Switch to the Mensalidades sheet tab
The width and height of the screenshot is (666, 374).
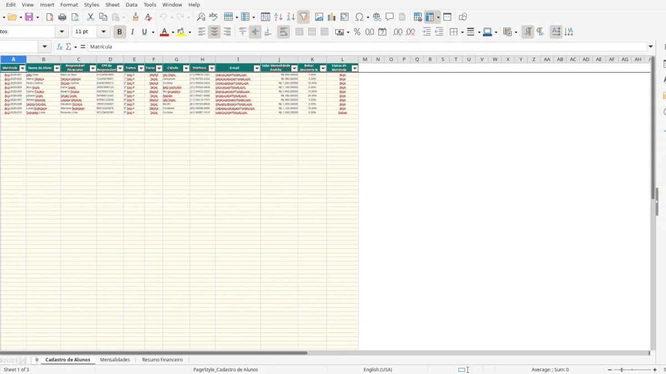tap(115, 360)
